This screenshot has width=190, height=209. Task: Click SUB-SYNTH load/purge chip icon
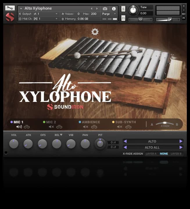(x=128, y=127)
